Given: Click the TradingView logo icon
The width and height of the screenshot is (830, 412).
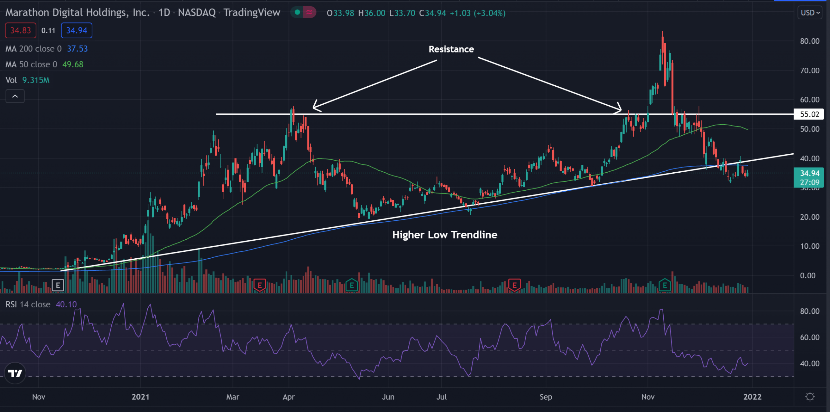Looking at the screenshot, I should (15, 373).
